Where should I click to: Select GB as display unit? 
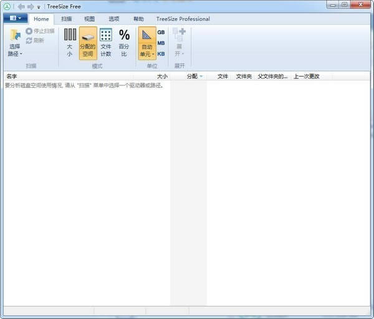coord(161,32)
